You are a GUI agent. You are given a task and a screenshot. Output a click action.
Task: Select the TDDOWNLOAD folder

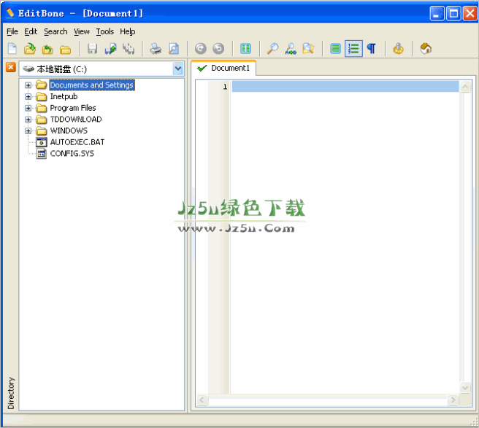point(76,120)
